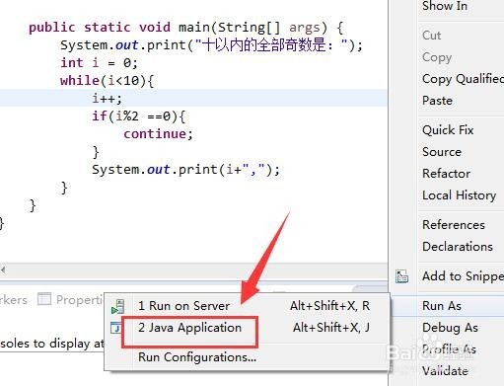Expand the Debug As submenu
The width and height of the screenshot is (504, 386).
pyautogui.click(x=449, y=328)
